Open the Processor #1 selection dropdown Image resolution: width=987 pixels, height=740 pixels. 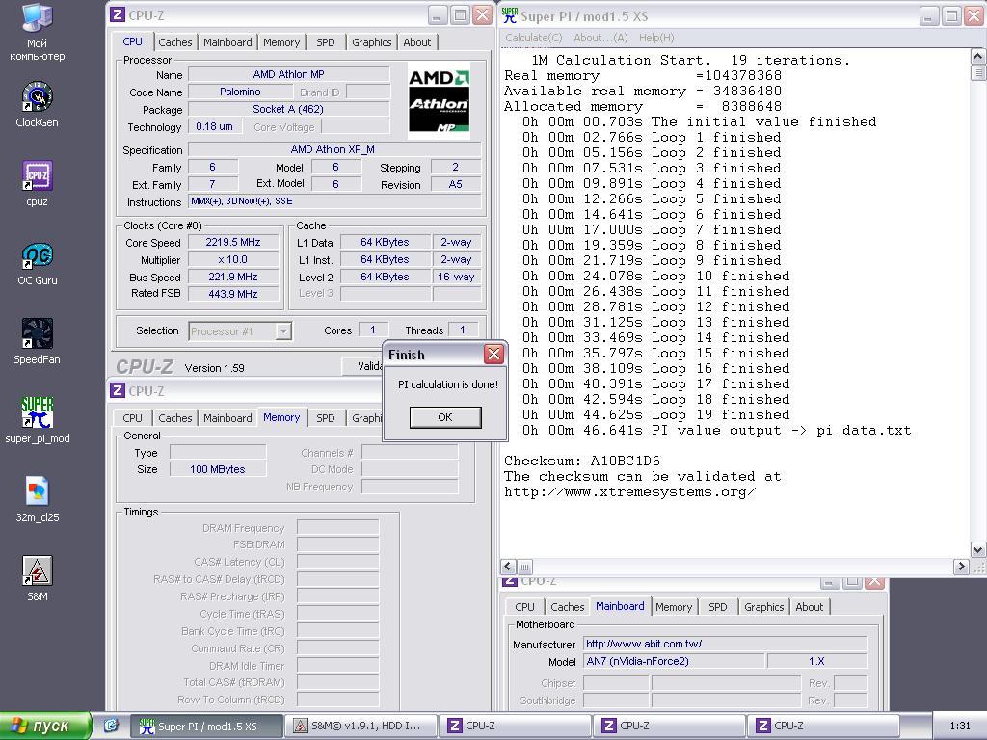(284, 331)
